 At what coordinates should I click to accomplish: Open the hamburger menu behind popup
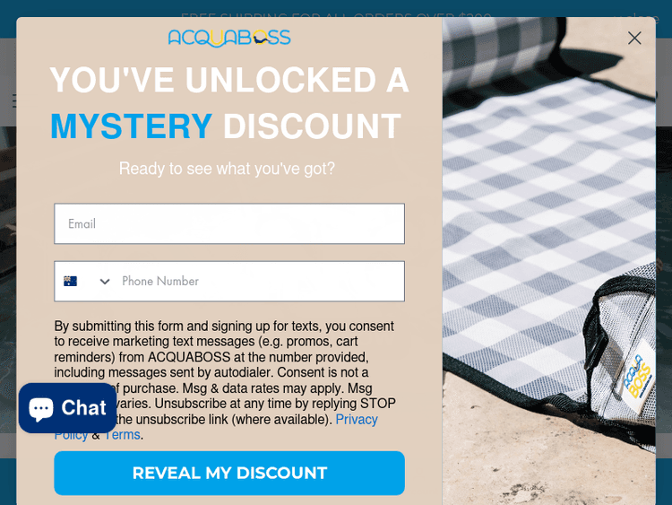click(x=14, y=100)
